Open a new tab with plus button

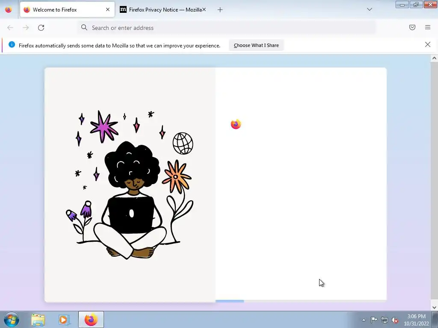(220, 10)
